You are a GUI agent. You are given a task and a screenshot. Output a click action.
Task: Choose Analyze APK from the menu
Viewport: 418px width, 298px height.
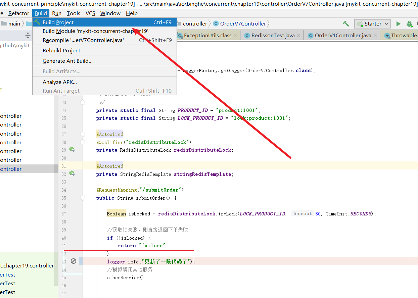point(60,82)
